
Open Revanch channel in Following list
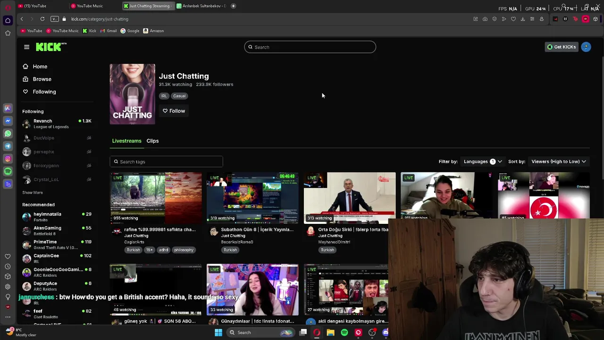tap(57, 124)
